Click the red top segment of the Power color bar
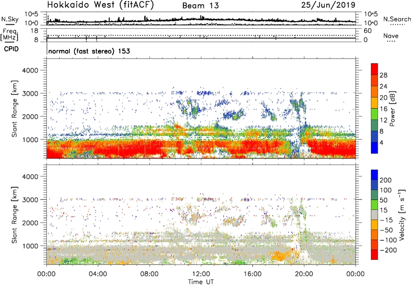 click(375, 69)
